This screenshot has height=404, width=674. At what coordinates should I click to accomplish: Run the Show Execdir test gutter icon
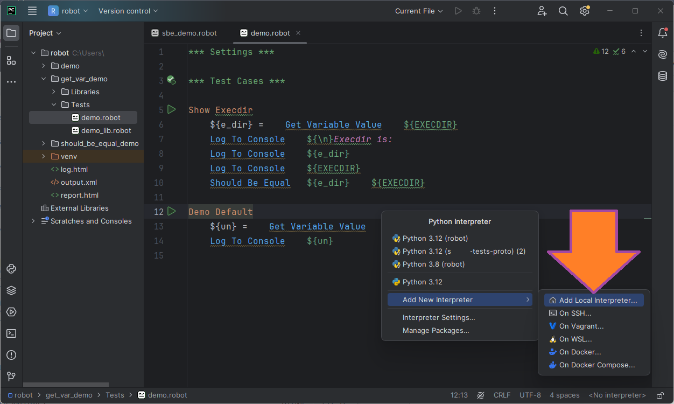(172, 109)
